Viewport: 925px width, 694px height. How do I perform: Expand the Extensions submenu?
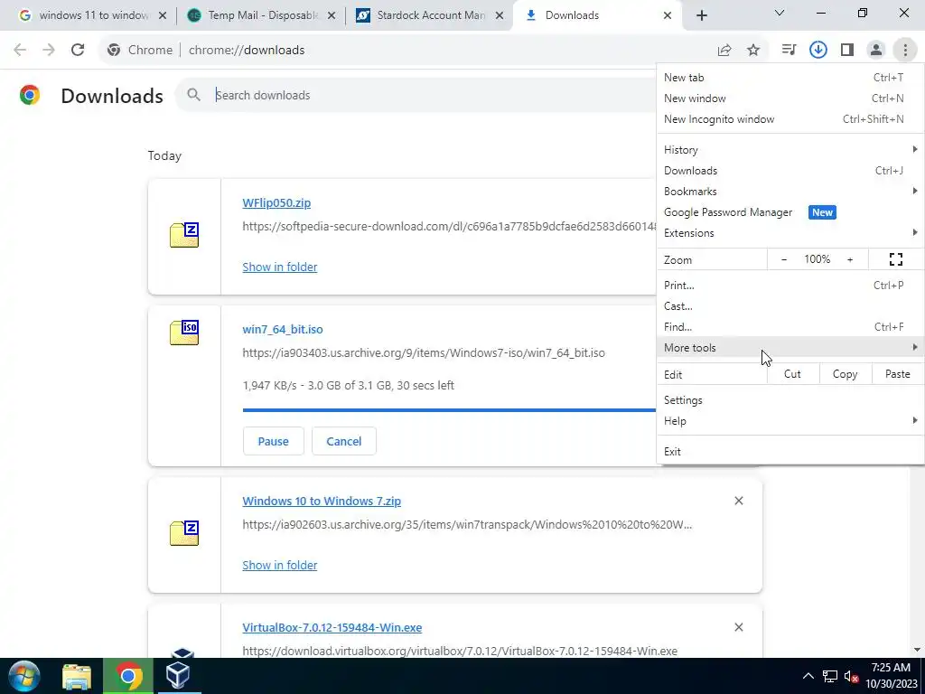(790, 232)
